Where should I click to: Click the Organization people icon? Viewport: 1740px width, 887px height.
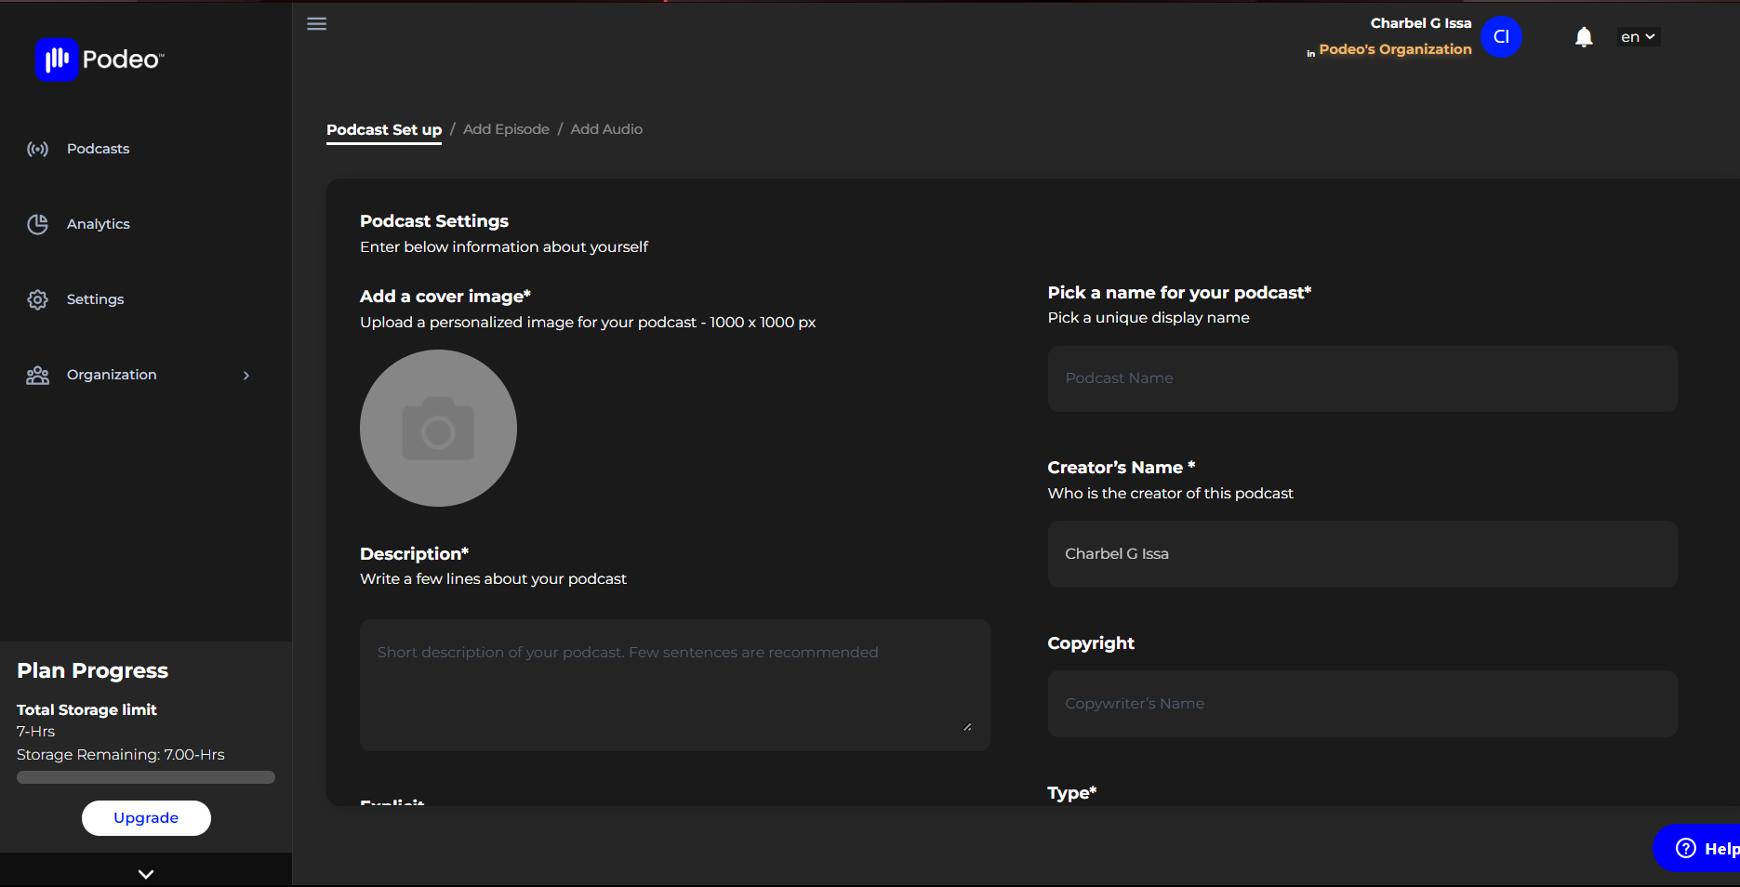click(37, 376)
